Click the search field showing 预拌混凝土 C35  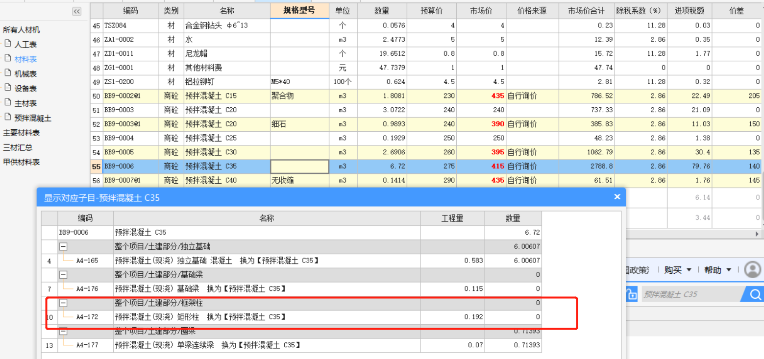click(x=692, y=294)
